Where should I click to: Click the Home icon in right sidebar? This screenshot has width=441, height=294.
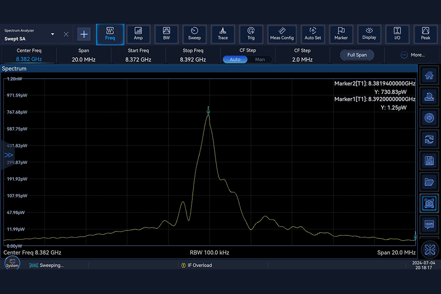click(429, 76)
